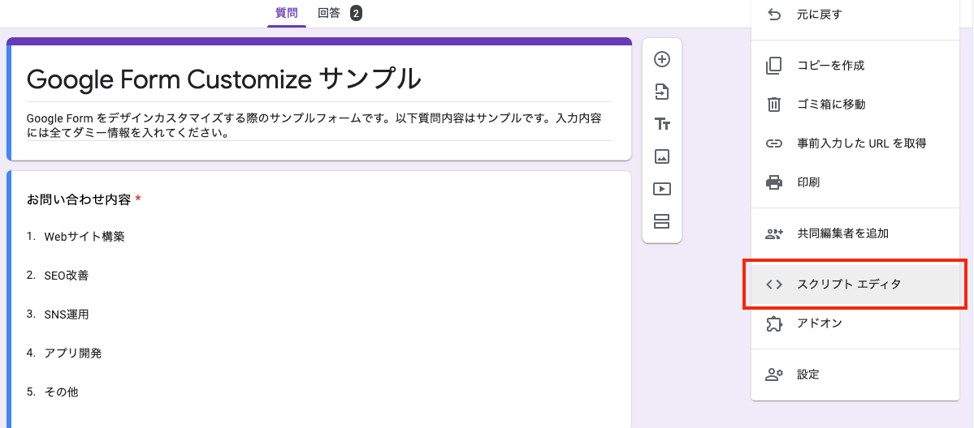Select option その他
The height and width of the screenshot is (428, 974).
(x=61, y=392)
